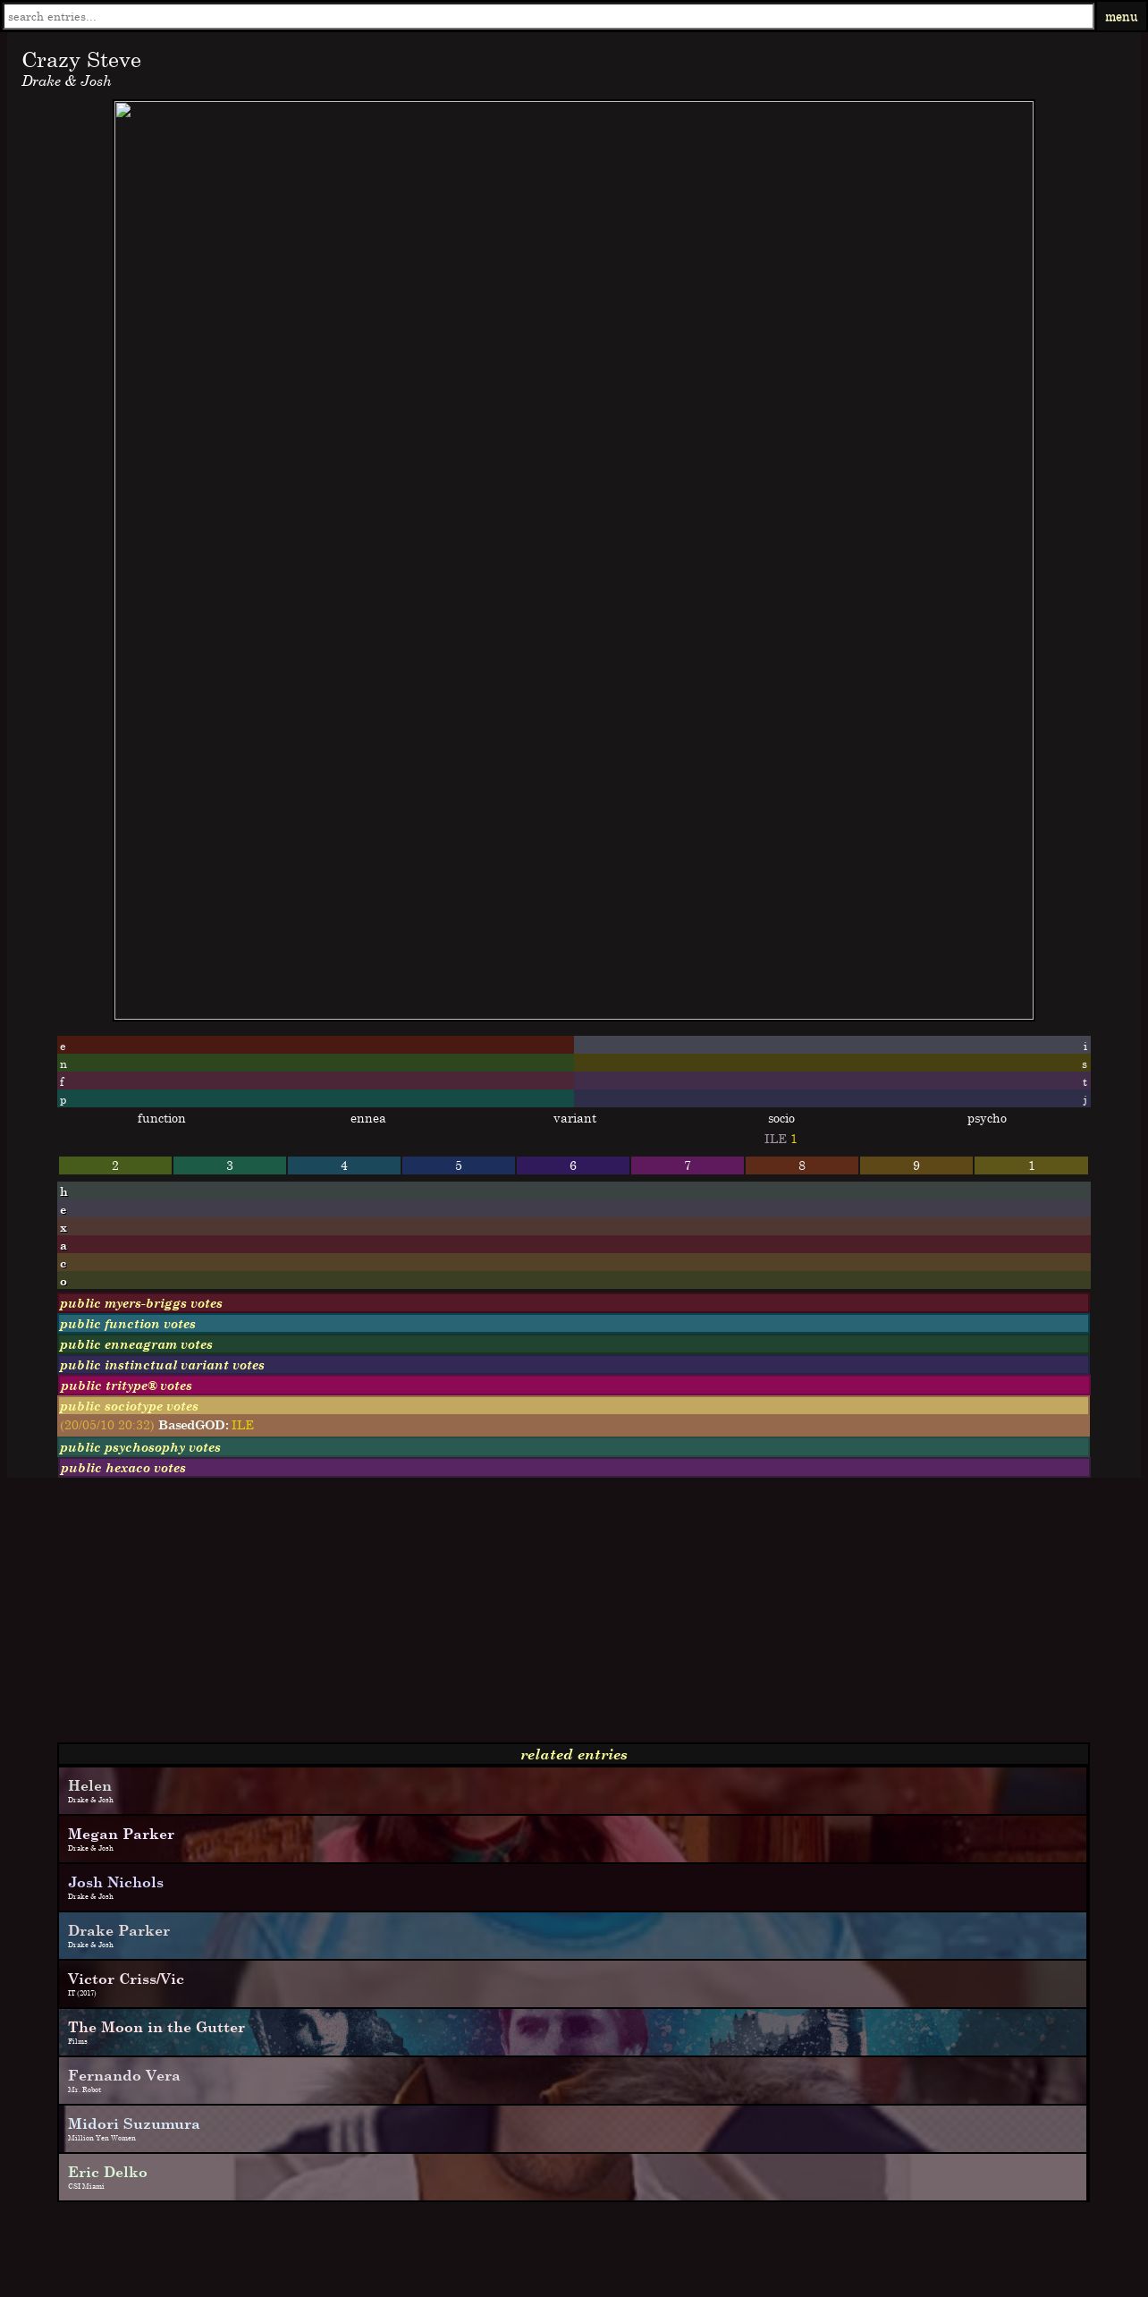Open the Helen related entry

(573, 1791)
